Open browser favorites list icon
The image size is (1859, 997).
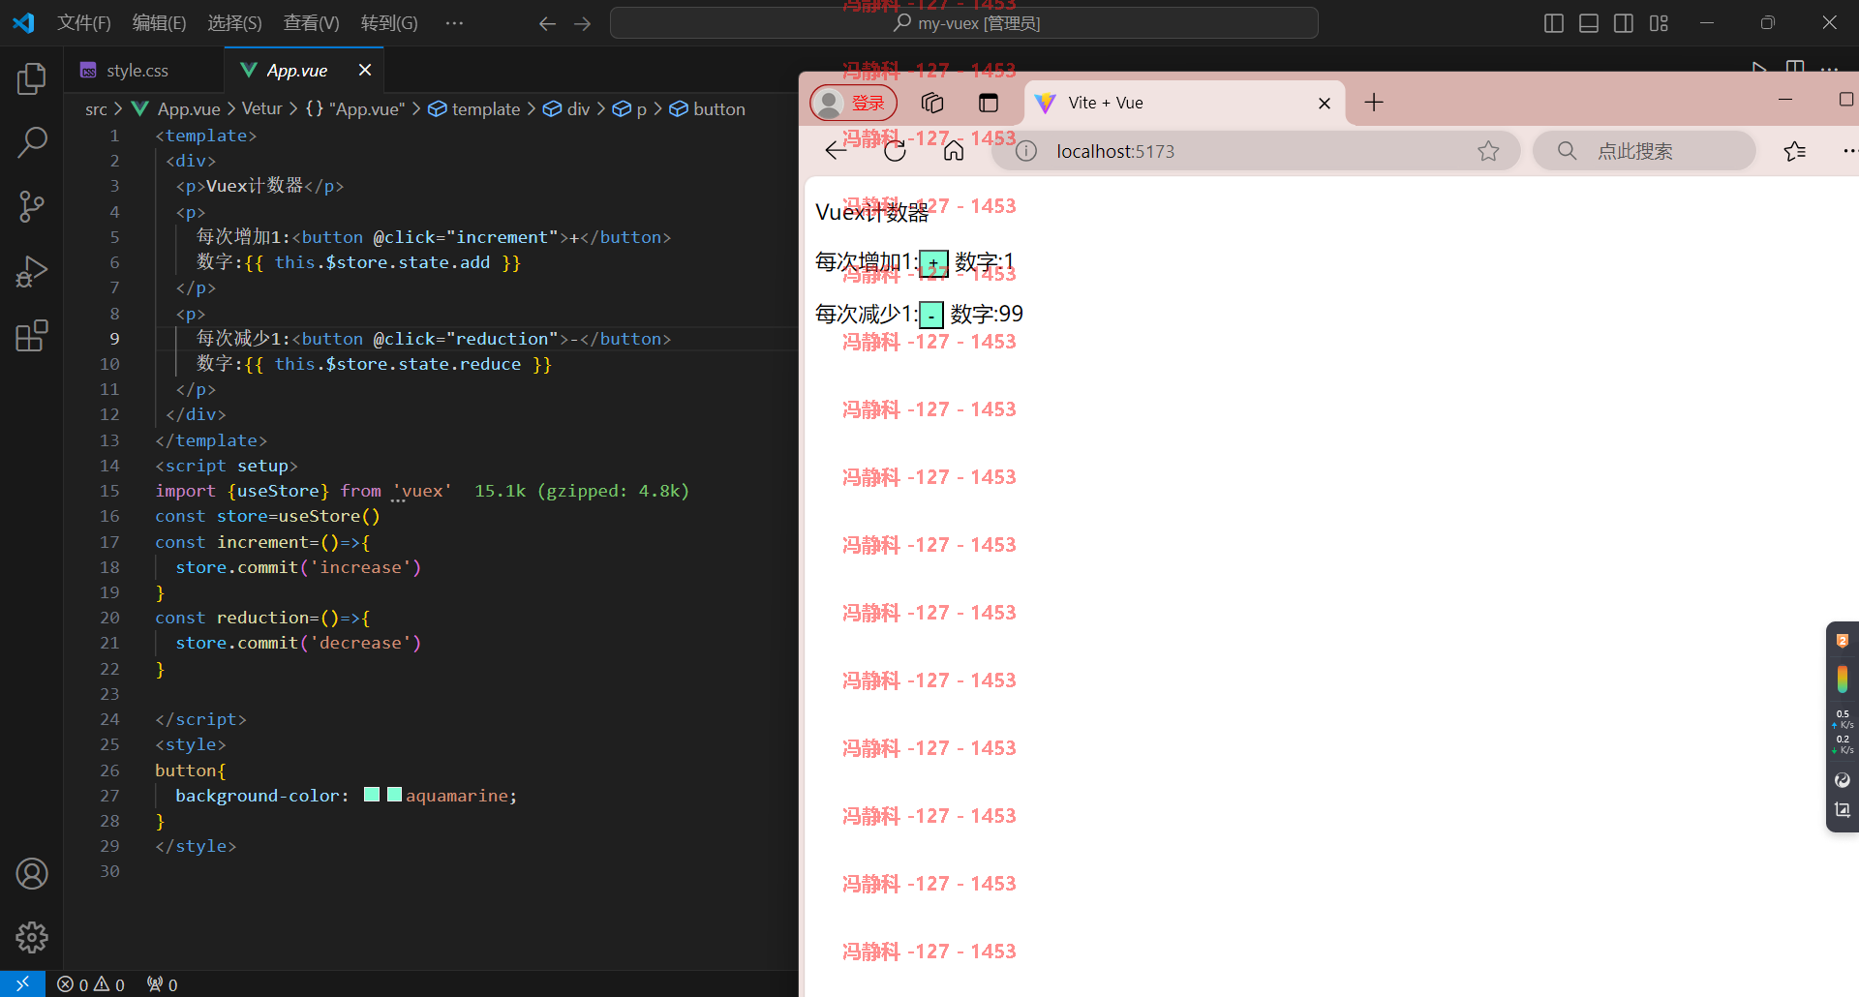(1794, 151)
